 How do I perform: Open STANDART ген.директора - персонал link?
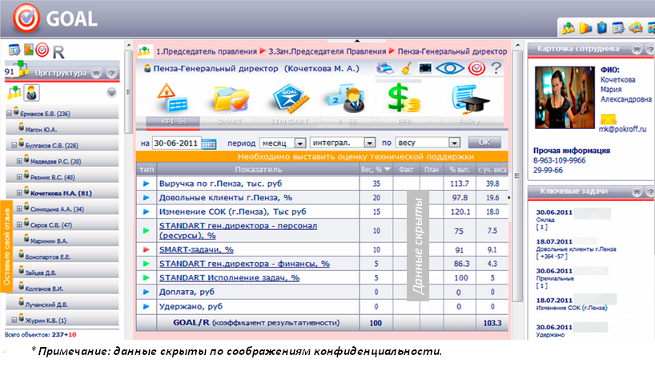click(x=238, y=230)
